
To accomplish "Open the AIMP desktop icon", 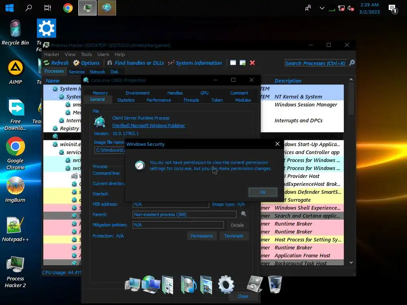I will click(x=16, y=72).
